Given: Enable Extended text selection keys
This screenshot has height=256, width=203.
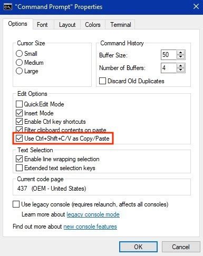Looking at the screenshot, I should [19, 168].
